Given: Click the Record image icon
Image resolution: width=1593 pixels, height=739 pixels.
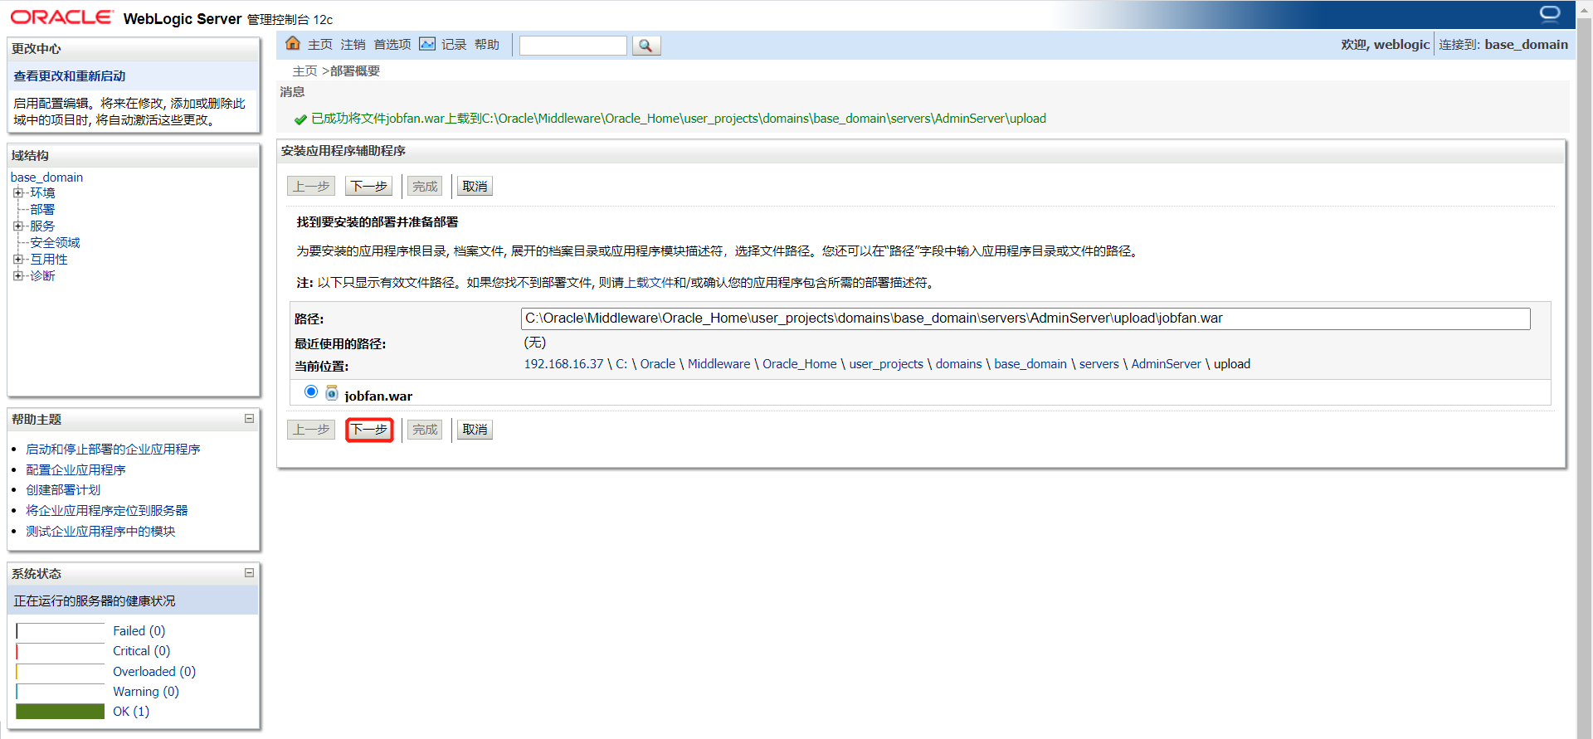Looking at the screenshot, I should pos(427,44).
